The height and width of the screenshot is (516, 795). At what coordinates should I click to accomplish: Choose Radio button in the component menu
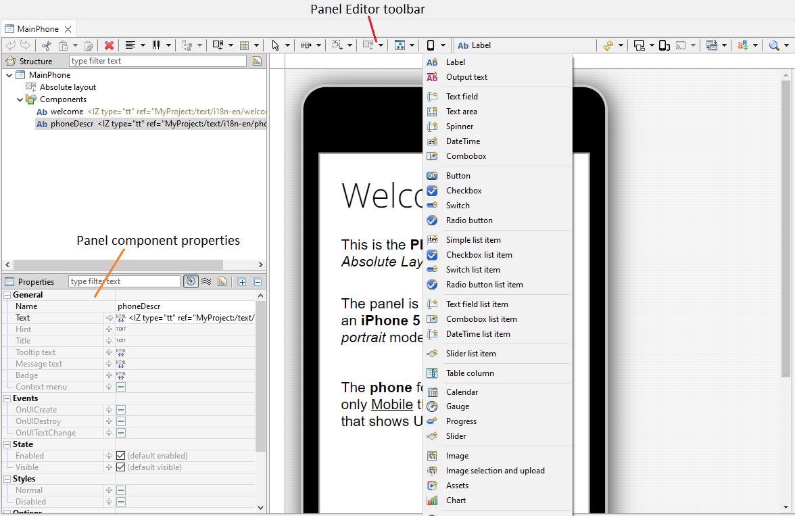coord(469,220)
